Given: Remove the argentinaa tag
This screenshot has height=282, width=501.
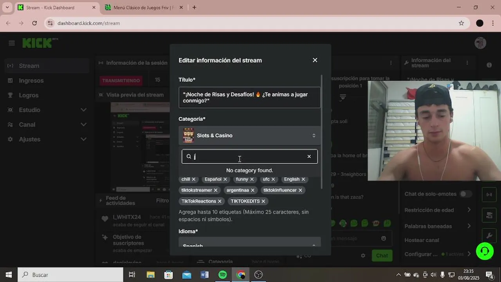Looking at the screenshot, I should pyautogui.click(x=252, y=190).
